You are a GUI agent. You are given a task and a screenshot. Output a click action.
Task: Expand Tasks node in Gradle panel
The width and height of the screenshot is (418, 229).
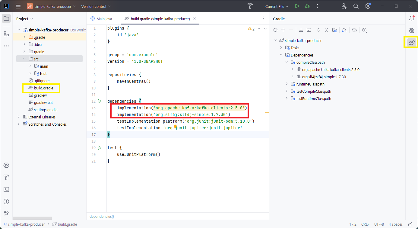(x=281, y=48)
